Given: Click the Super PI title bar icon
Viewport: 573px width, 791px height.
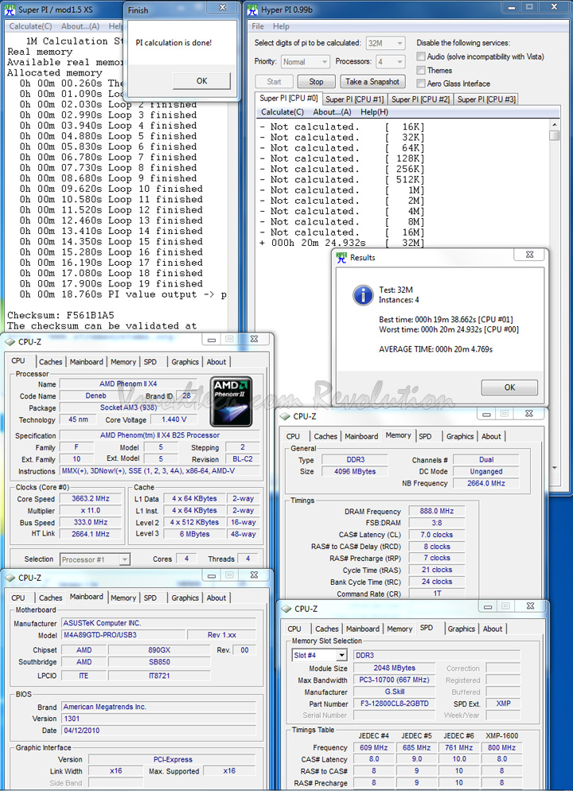Looking at the screenshot, I should (10, 10).
